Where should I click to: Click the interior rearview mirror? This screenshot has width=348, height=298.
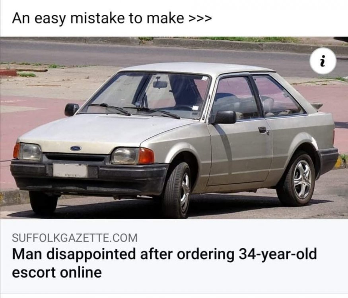click(160, 84)
